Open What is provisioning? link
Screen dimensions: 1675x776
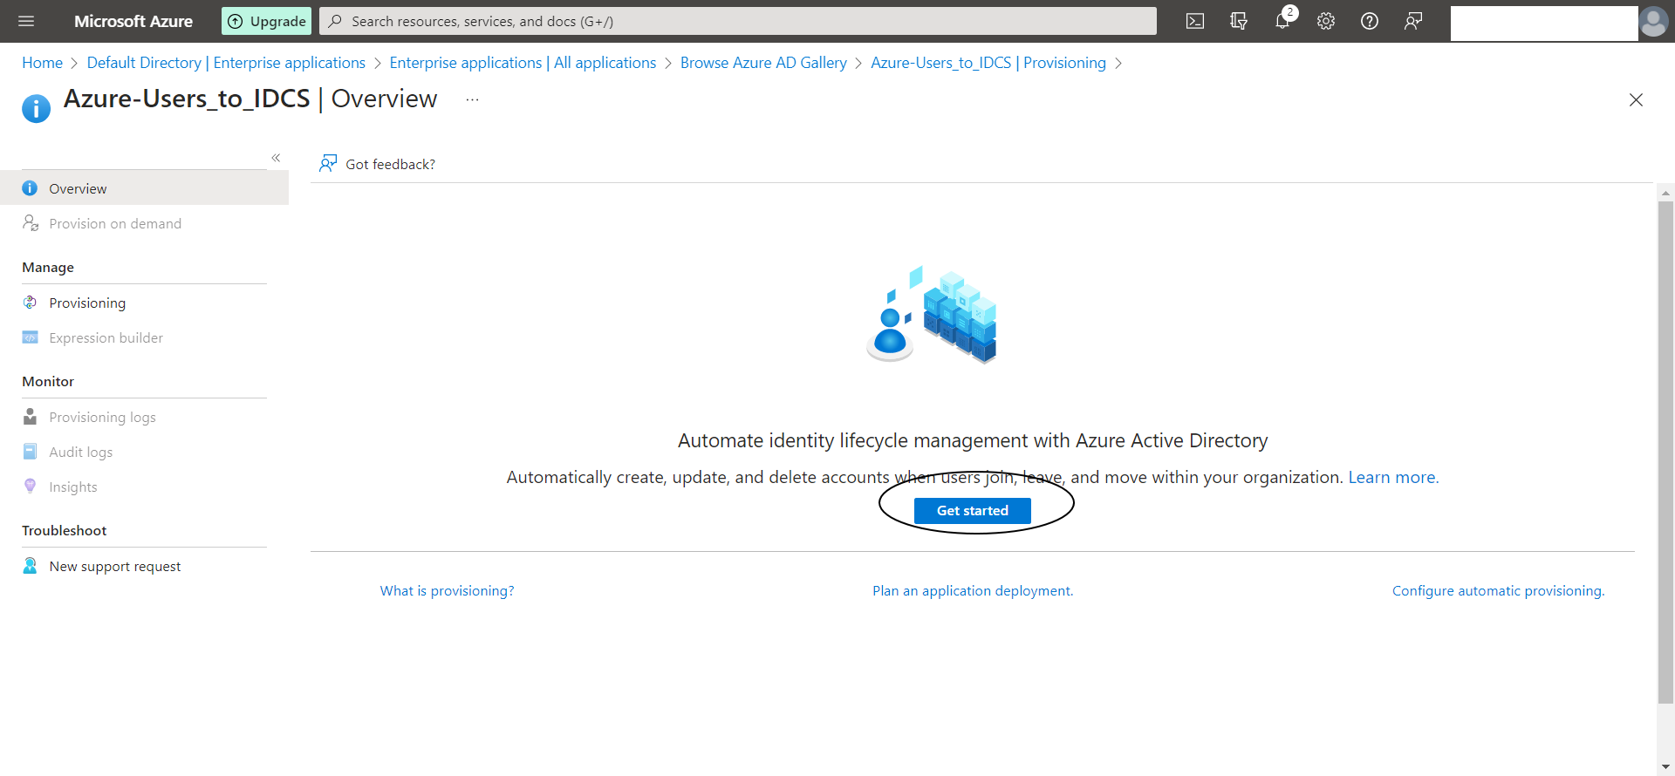[447, 590]
